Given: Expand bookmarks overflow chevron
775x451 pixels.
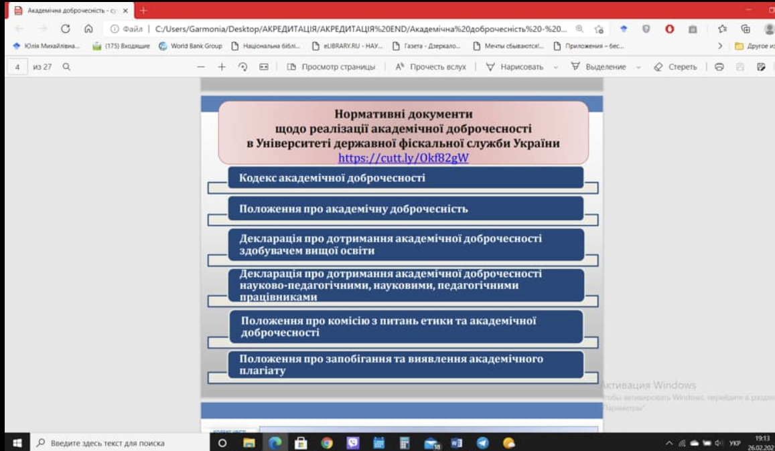Looking at the screenshot, I should [720, 46].
